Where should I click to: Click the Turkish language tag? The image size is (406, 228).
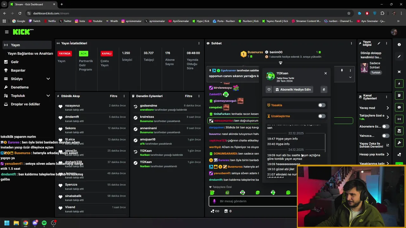(x=376, y=73)
